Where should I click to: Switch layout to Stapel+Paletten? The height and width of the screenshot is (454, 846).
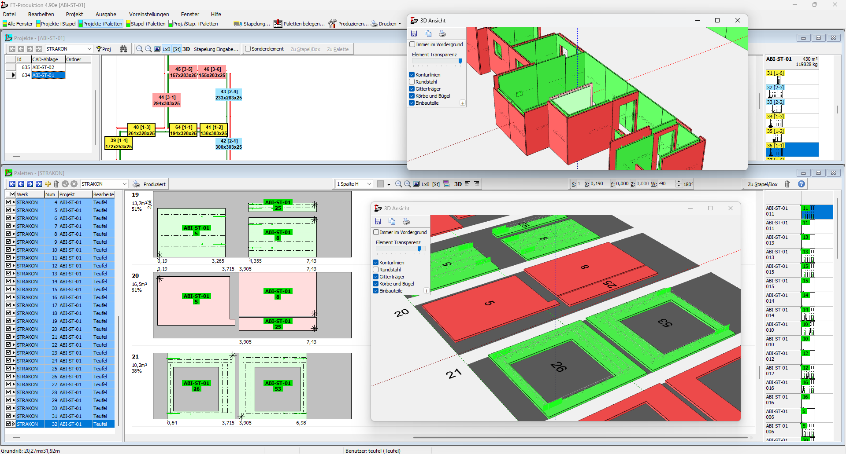pyautogui.click(x=146, y=24)
